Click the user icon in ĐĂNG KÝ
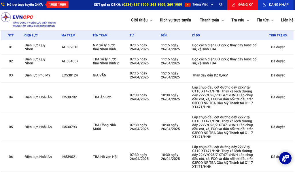Image resolution: width=295 pixels, height=172 pixels. (x=233, y=5)
